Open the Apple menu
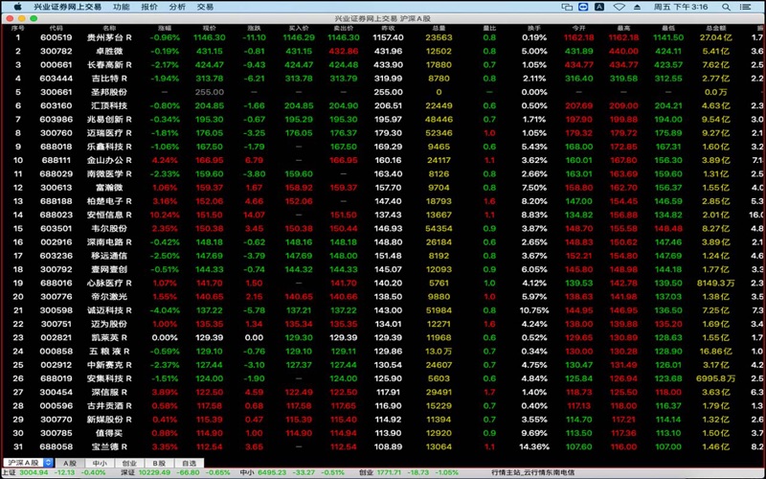The image size is (766, 479). coord(17,7)
